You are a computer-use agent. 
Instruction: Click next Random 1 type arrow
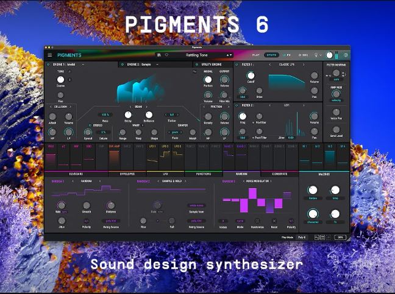100,181
